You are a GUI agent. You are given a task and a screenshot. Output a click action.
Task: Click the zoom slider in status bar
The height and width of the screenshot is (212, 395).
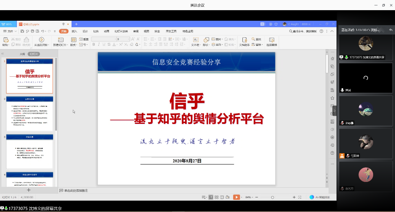pyautogui.click(x=273, y=197)
